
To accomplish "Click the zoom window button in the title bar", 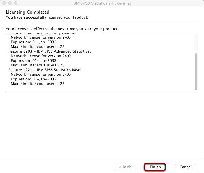I will tap(16, 3).
